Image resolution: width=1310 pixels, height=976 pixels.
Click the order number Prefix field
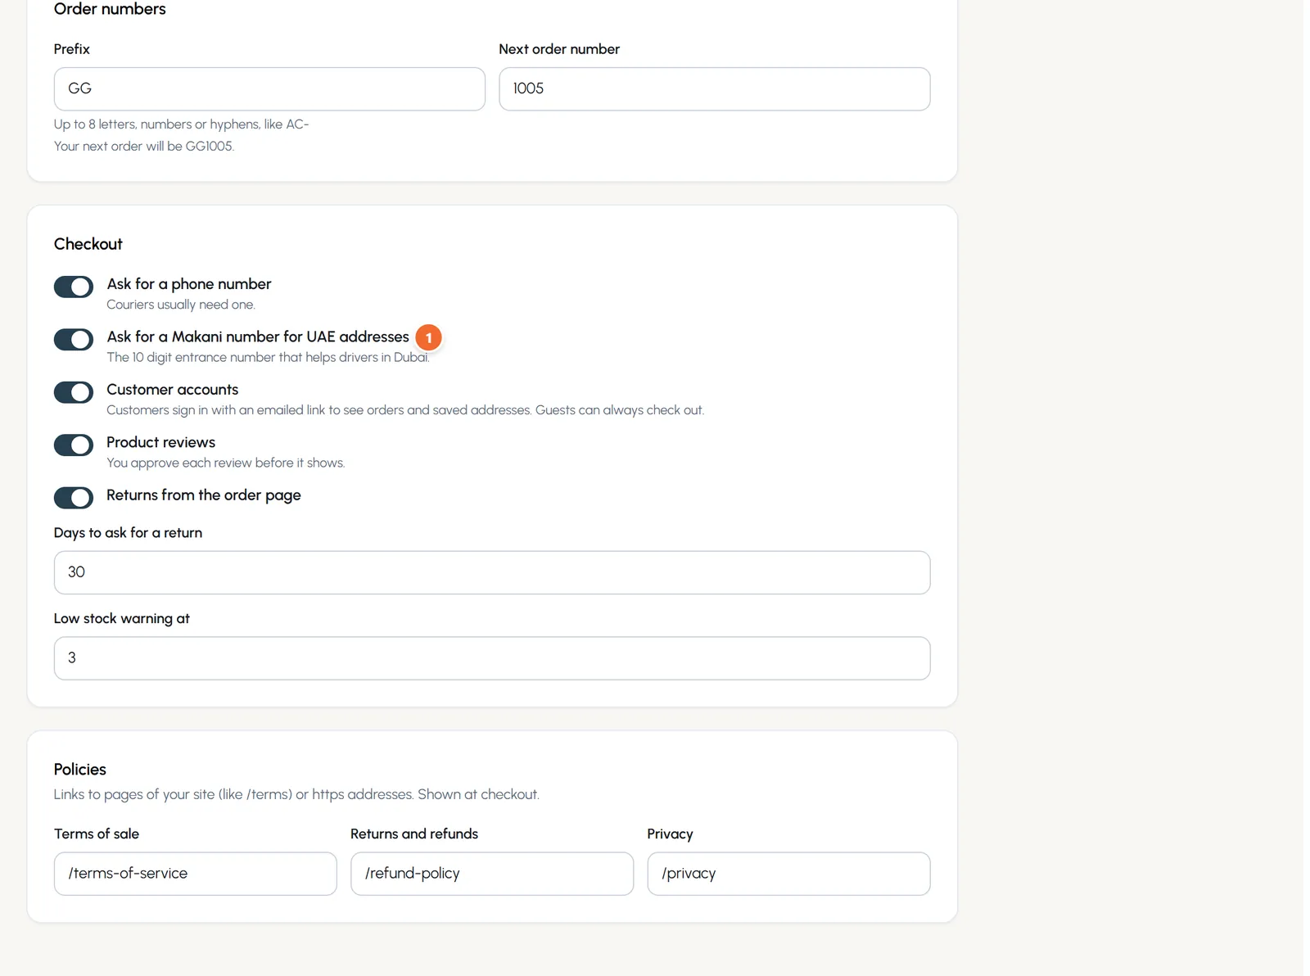tap(269, 88)
